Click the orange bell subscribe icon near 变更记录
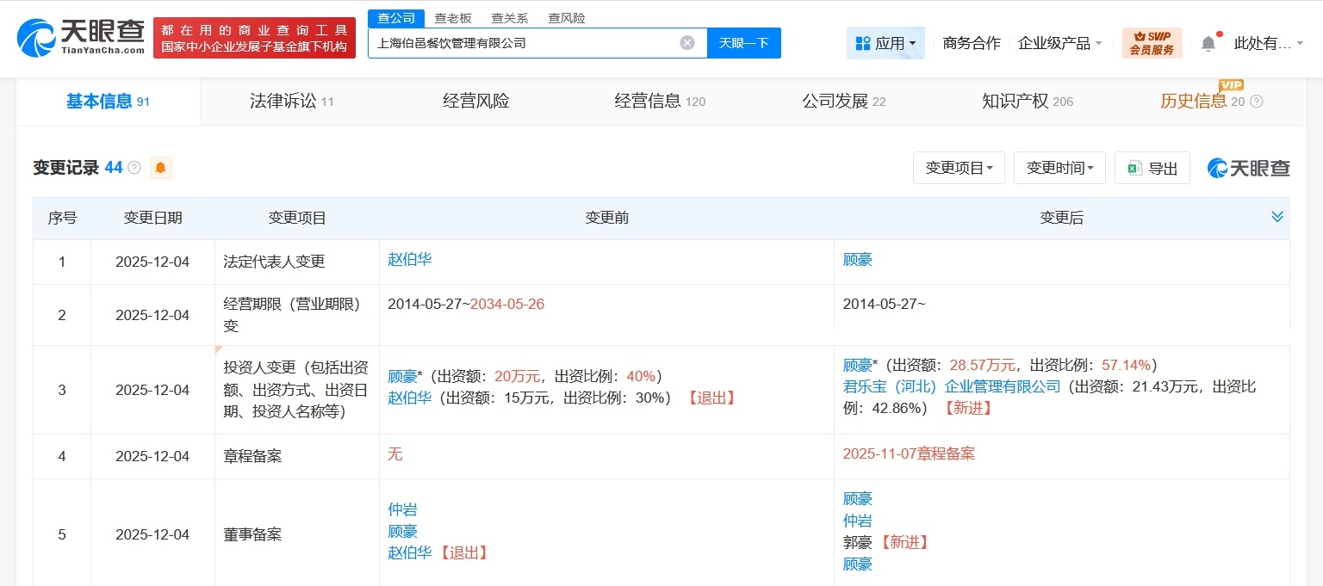 click(x=158, y=168)
